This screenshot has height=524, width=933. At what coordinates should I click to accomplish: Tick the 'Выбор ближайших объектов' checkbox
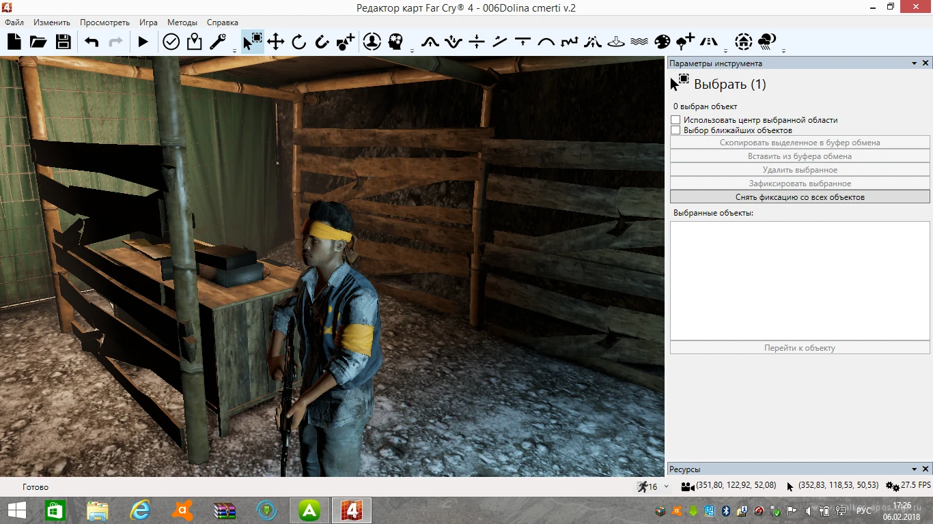[x=676, y=130]
